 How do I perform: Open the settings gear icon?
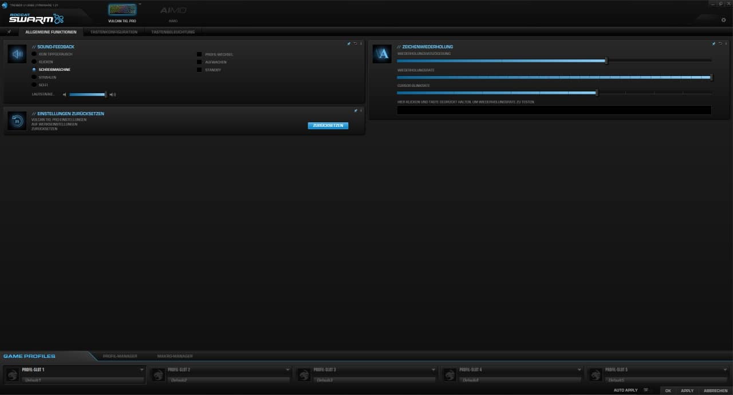point(723,20)
